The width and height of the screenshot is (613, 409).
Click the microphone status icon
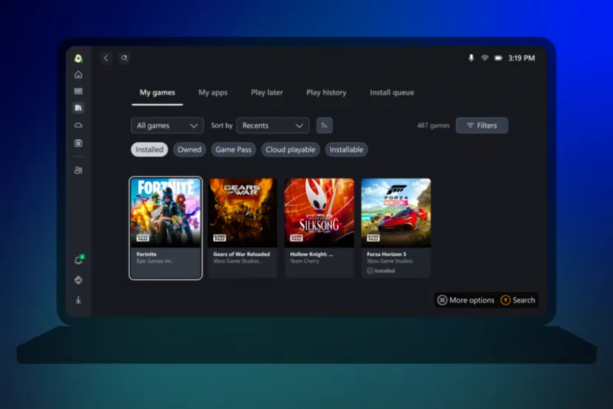tap(471, 58)
